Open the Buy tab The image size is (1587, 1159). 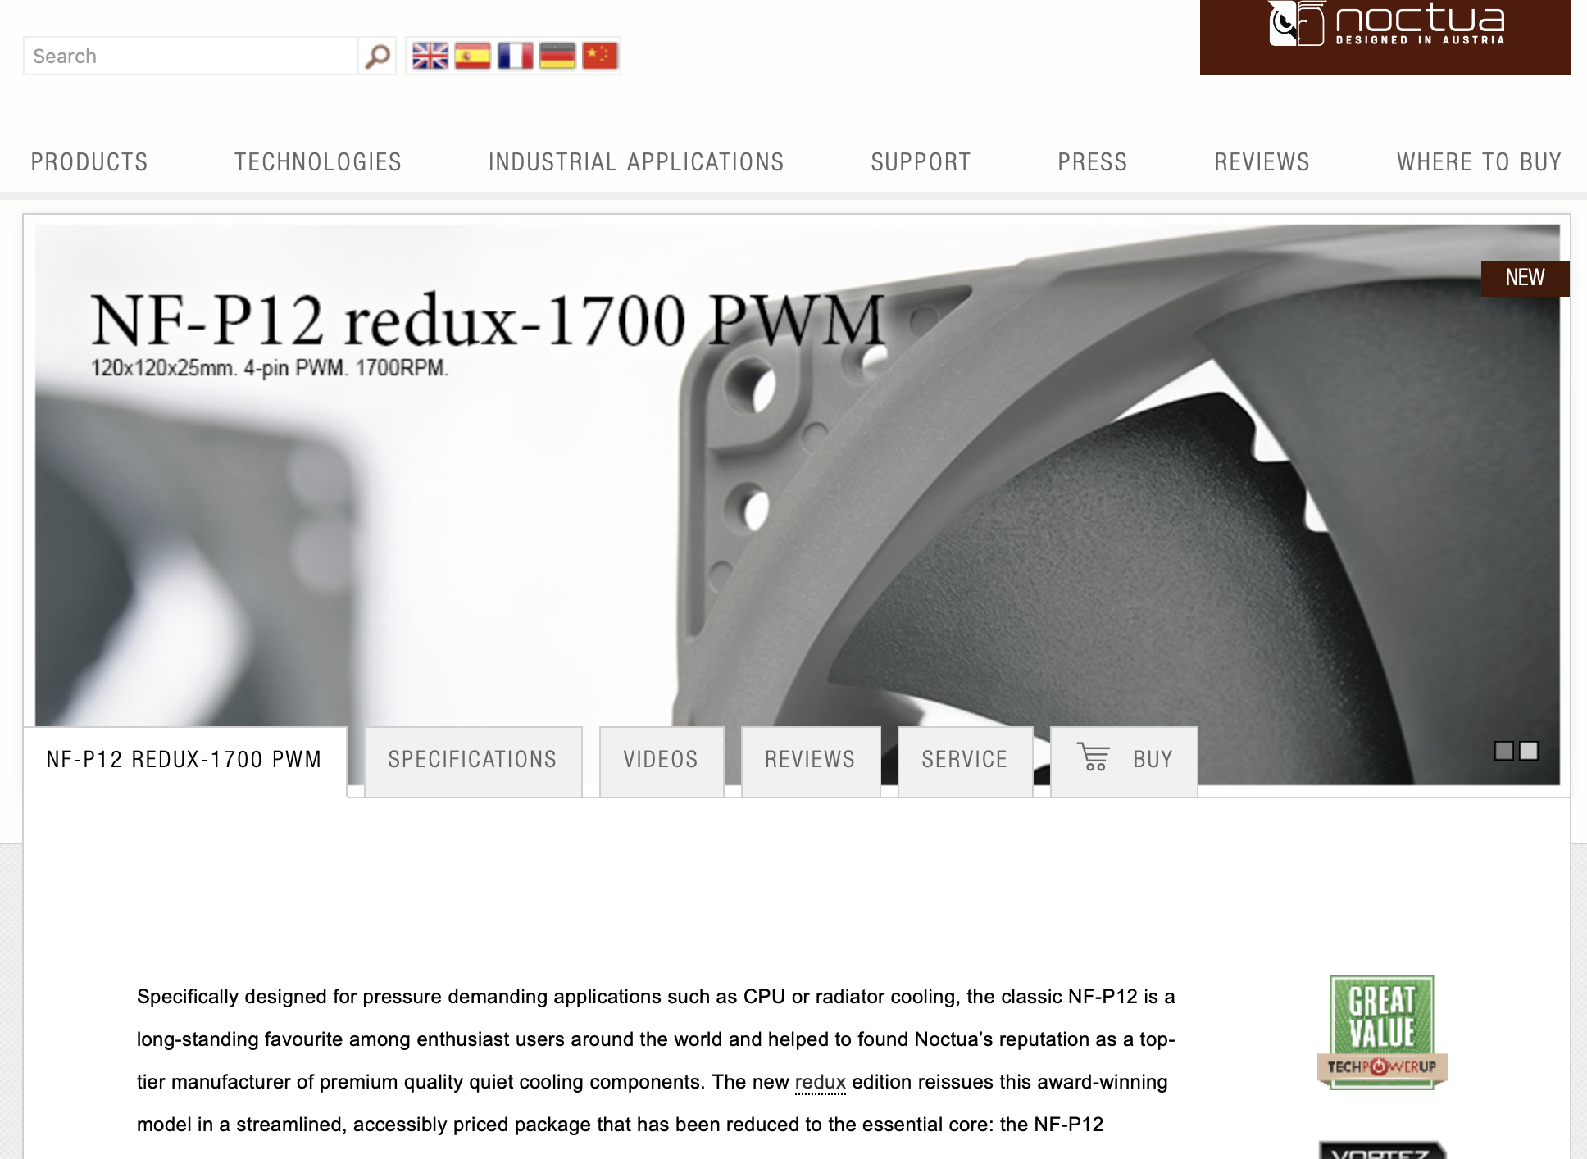(x=1124, y=761)
